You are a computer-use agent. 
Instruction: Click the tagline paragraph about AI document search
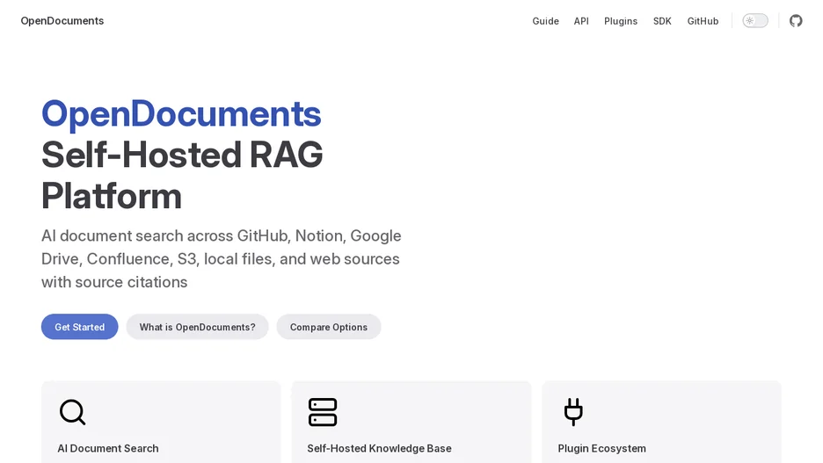222,259
